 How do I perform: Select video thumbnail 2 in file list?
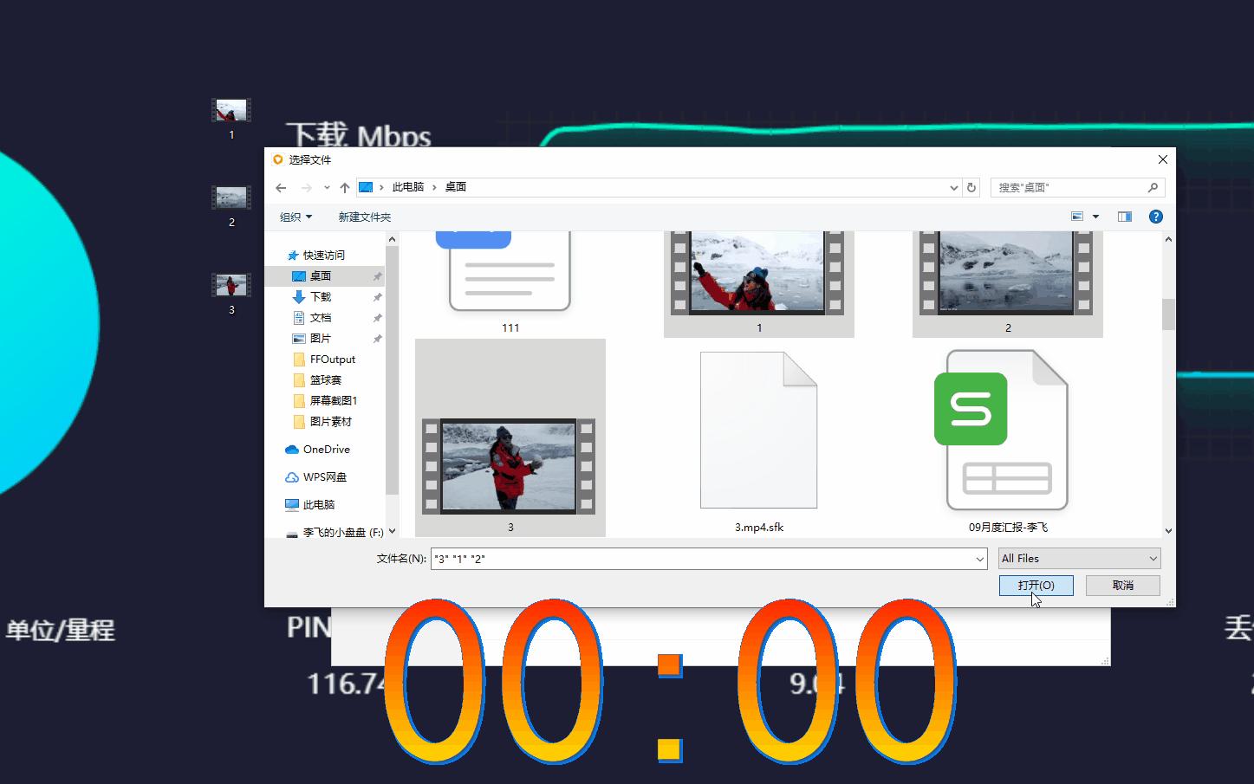pos(1008,283)
